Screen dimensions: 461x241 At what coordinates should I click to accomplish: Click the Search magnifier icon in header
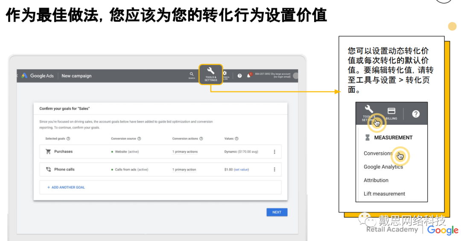tap(192, 75)
